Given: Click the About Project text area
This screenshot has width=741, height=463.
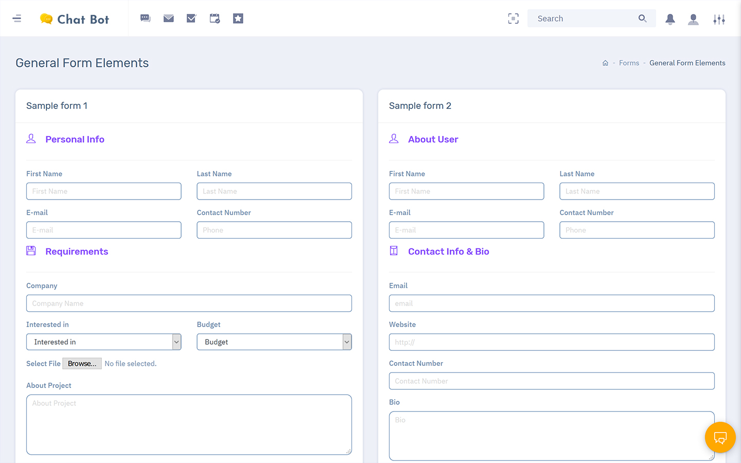Looking at the screenshot, I should point(189,424).
